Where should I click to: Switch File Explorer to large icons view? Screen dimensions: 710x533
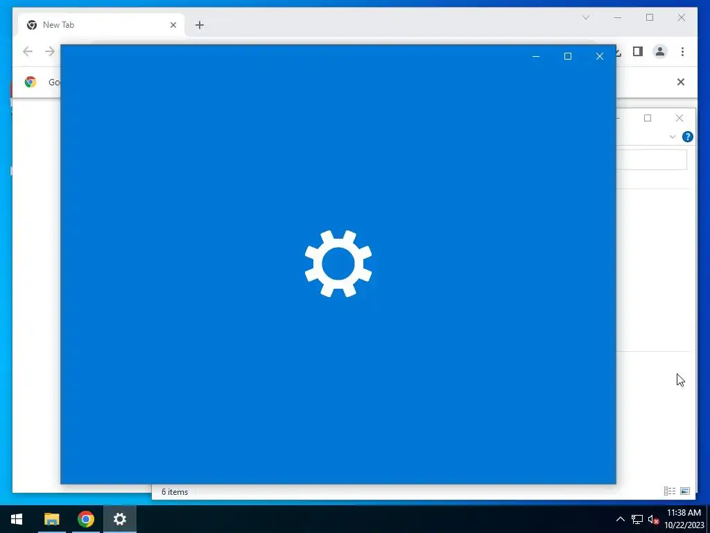tap(685, 491)
